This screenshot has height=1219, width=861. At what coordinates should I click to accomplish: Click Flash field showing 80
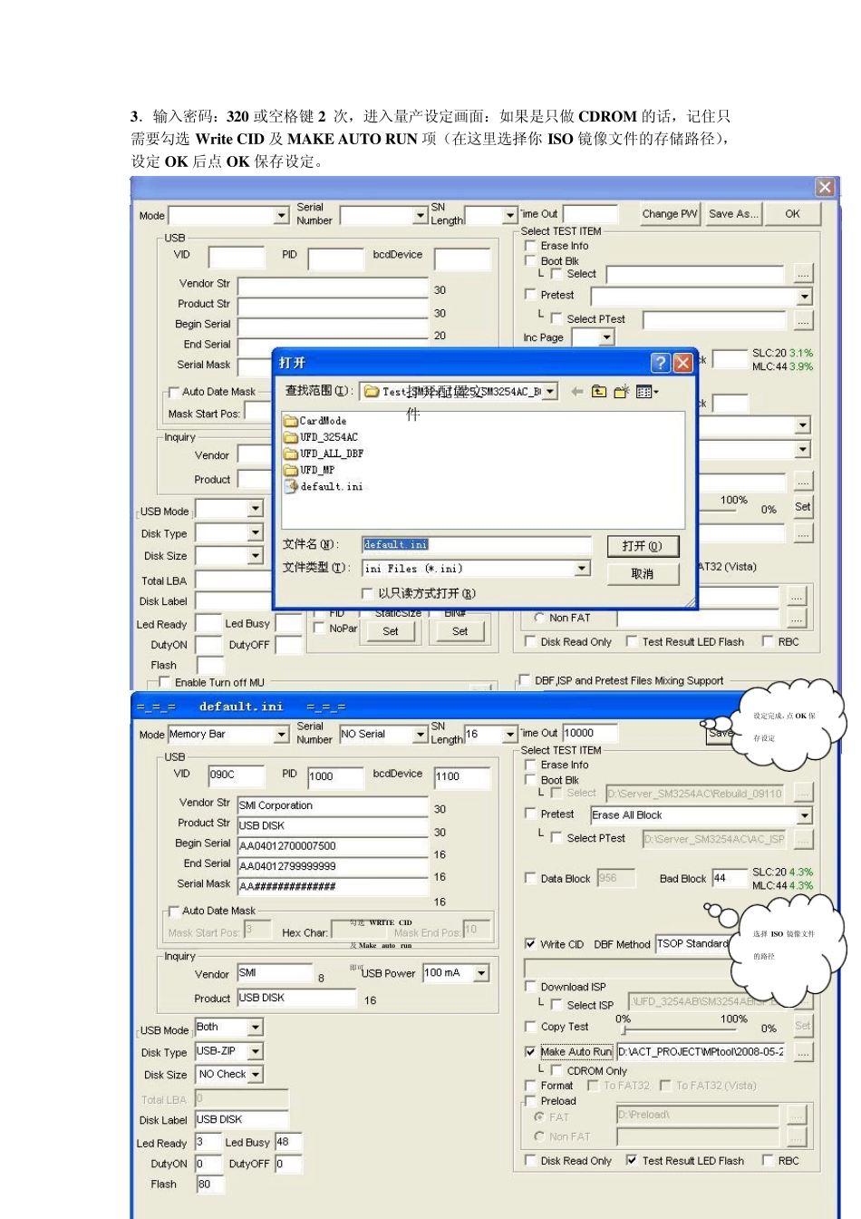click(210, 1185)
